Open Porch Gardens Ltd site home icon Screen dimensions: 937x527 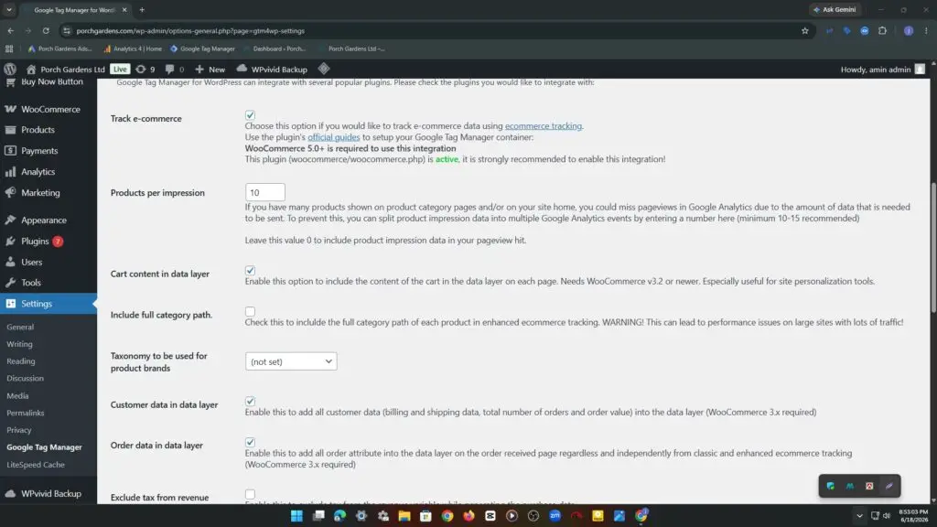point(31,70)
